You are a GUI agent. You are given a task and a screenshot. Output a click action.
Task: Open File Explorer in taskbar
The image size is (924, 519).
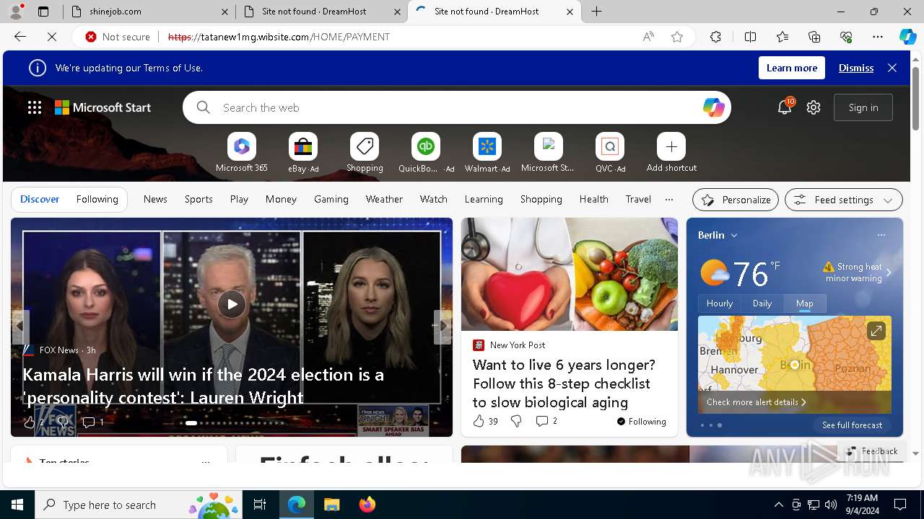[x=331, y=505]
